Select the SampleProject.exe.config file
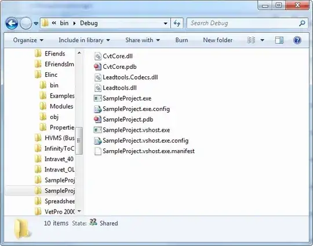 [x=132, y=109]
